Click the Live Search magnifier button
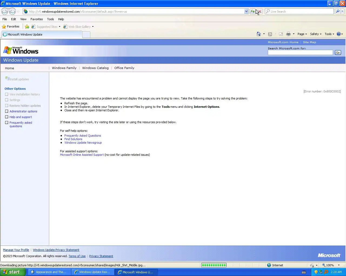 (x=338, y=11)
